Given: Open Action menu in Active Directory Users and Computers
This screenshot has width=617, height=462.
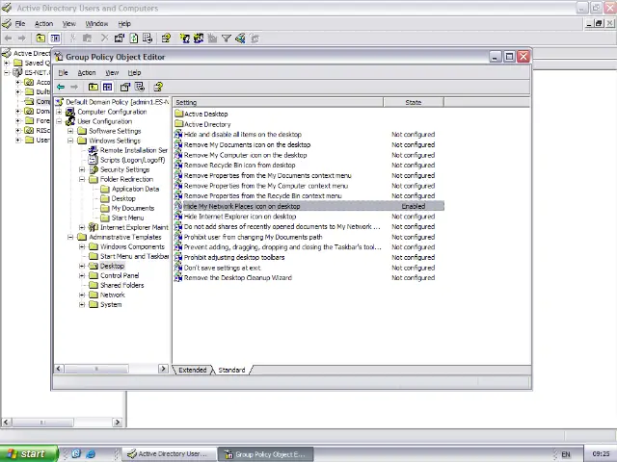Looking at the screenshot, I should click(43, 23).
